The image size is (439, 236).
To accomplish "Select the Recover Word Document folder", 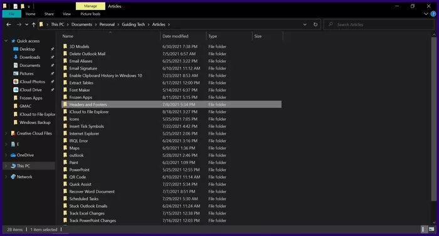I will click(x=92, y=192).
